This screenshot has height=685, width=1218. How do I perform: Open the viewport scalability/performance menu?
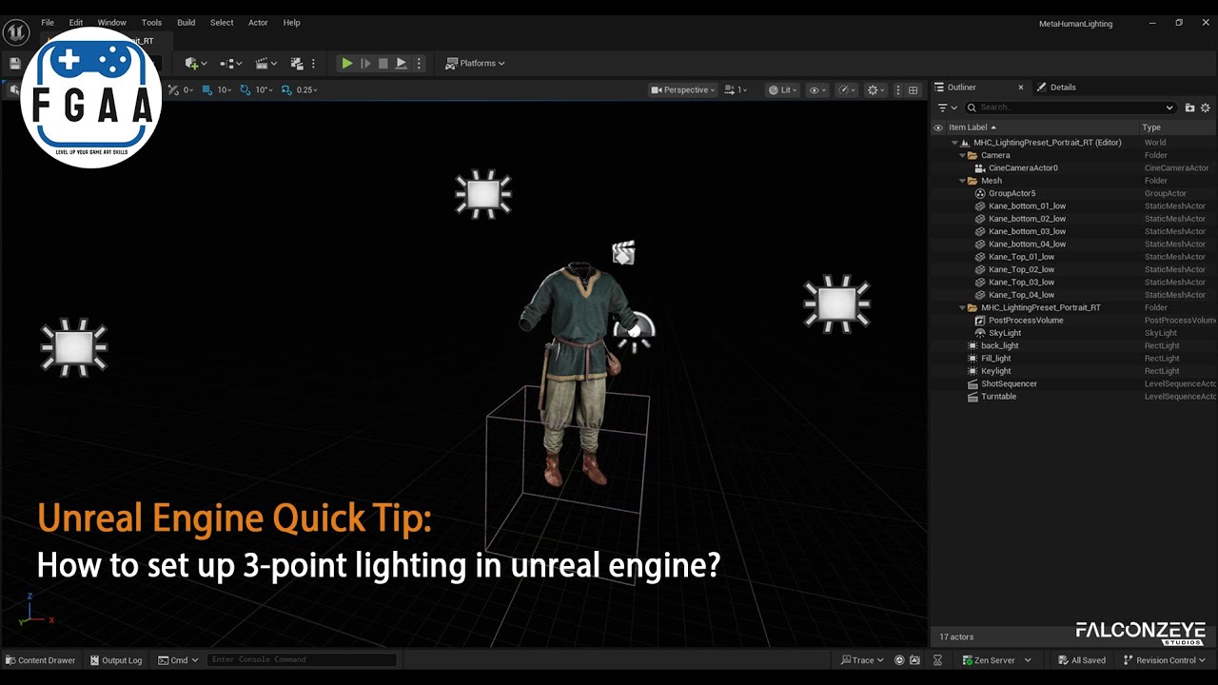click(x=846, y=90)
